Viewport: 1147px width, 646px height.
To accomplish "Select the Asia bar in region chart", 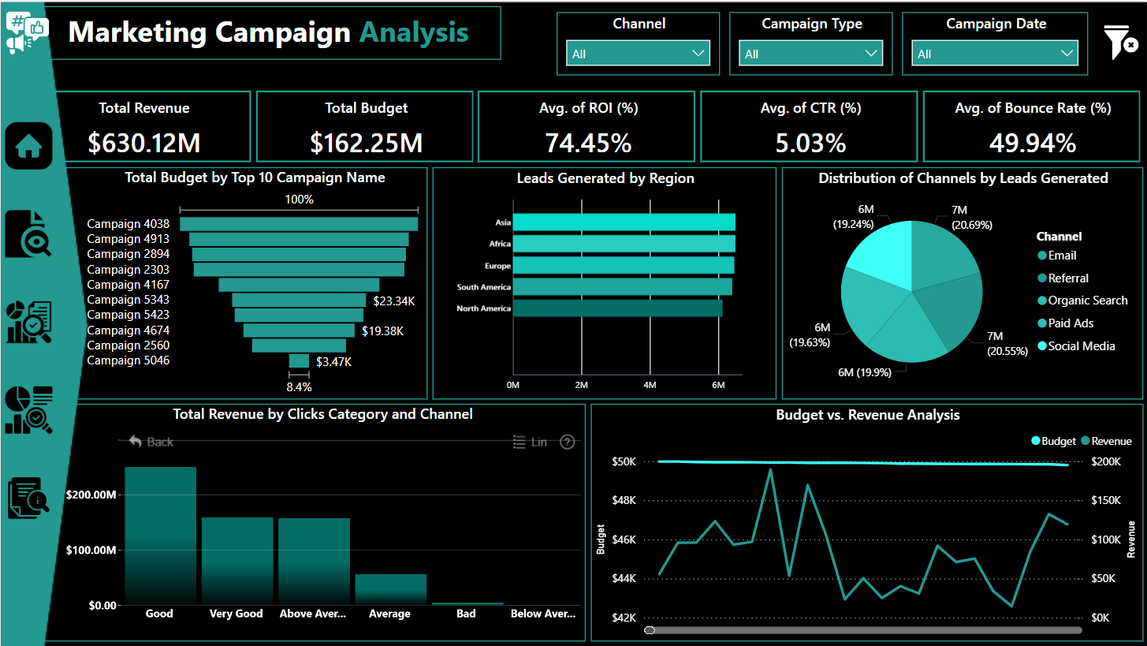I will (624, 222).
